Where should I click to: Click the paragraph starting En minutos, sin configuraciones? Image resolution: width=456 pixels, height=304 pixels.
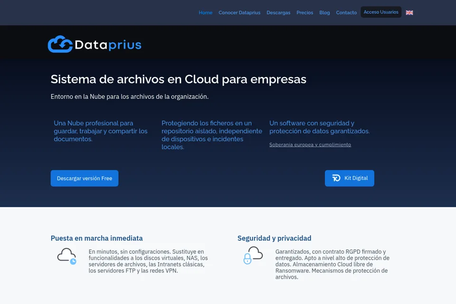[x=148, y=261]
